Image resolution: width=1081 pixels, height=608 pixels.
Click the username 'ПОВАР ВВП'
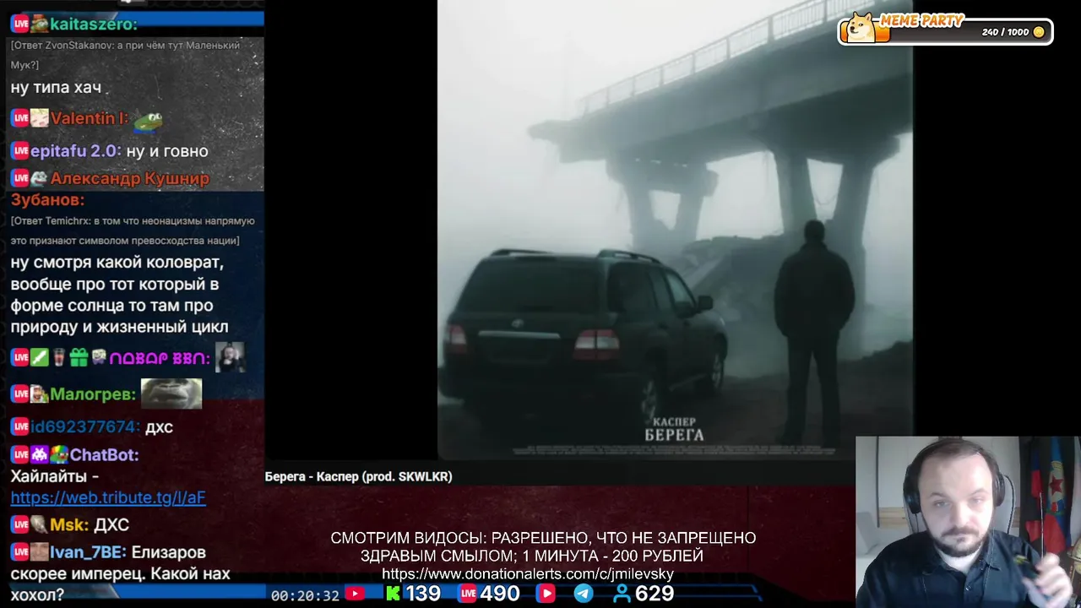[x=160, y=359]
